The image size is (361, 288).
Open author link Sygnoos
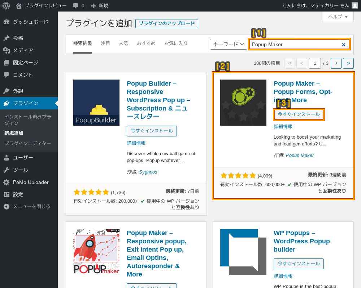click(148, 172)
